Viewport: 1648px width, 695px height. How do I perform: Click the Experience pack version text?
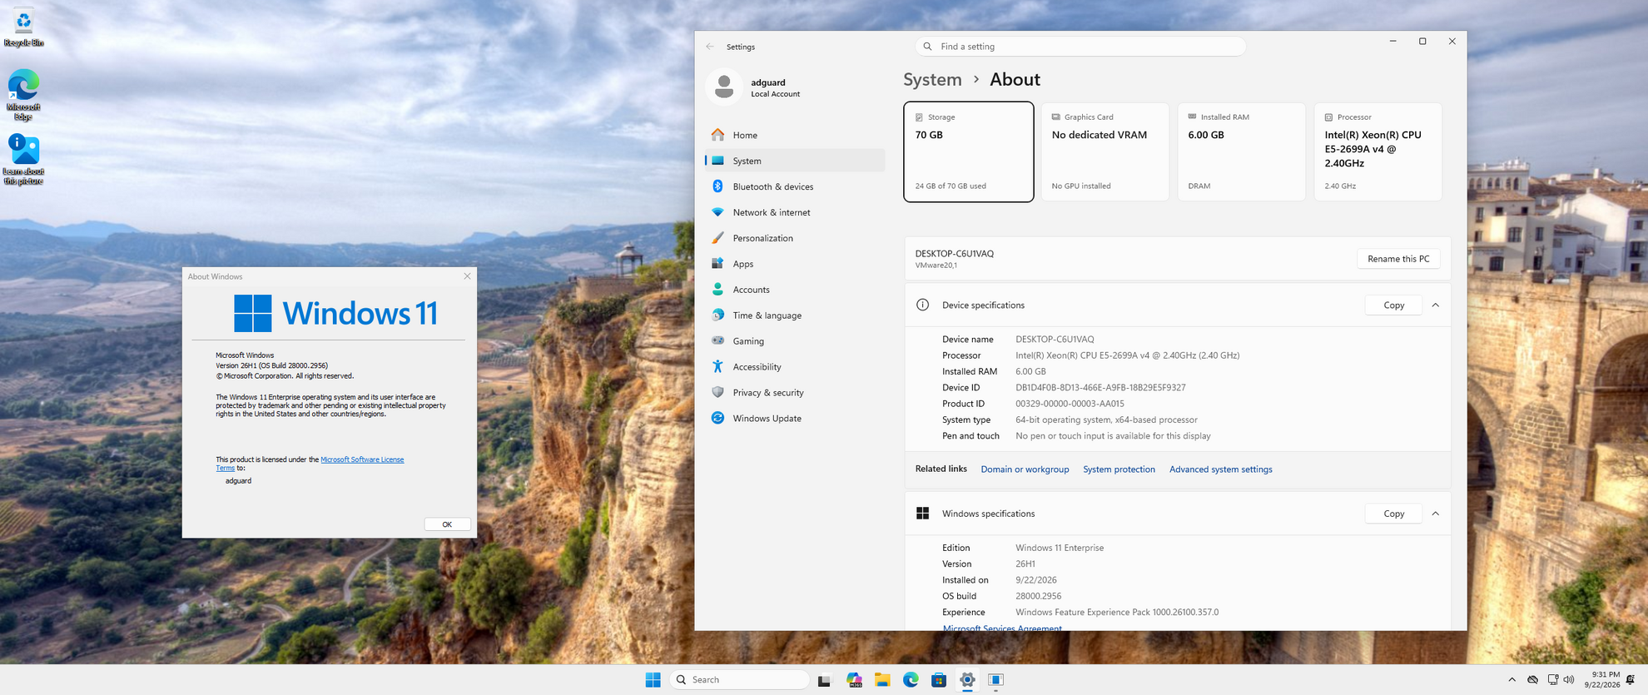1117,613
